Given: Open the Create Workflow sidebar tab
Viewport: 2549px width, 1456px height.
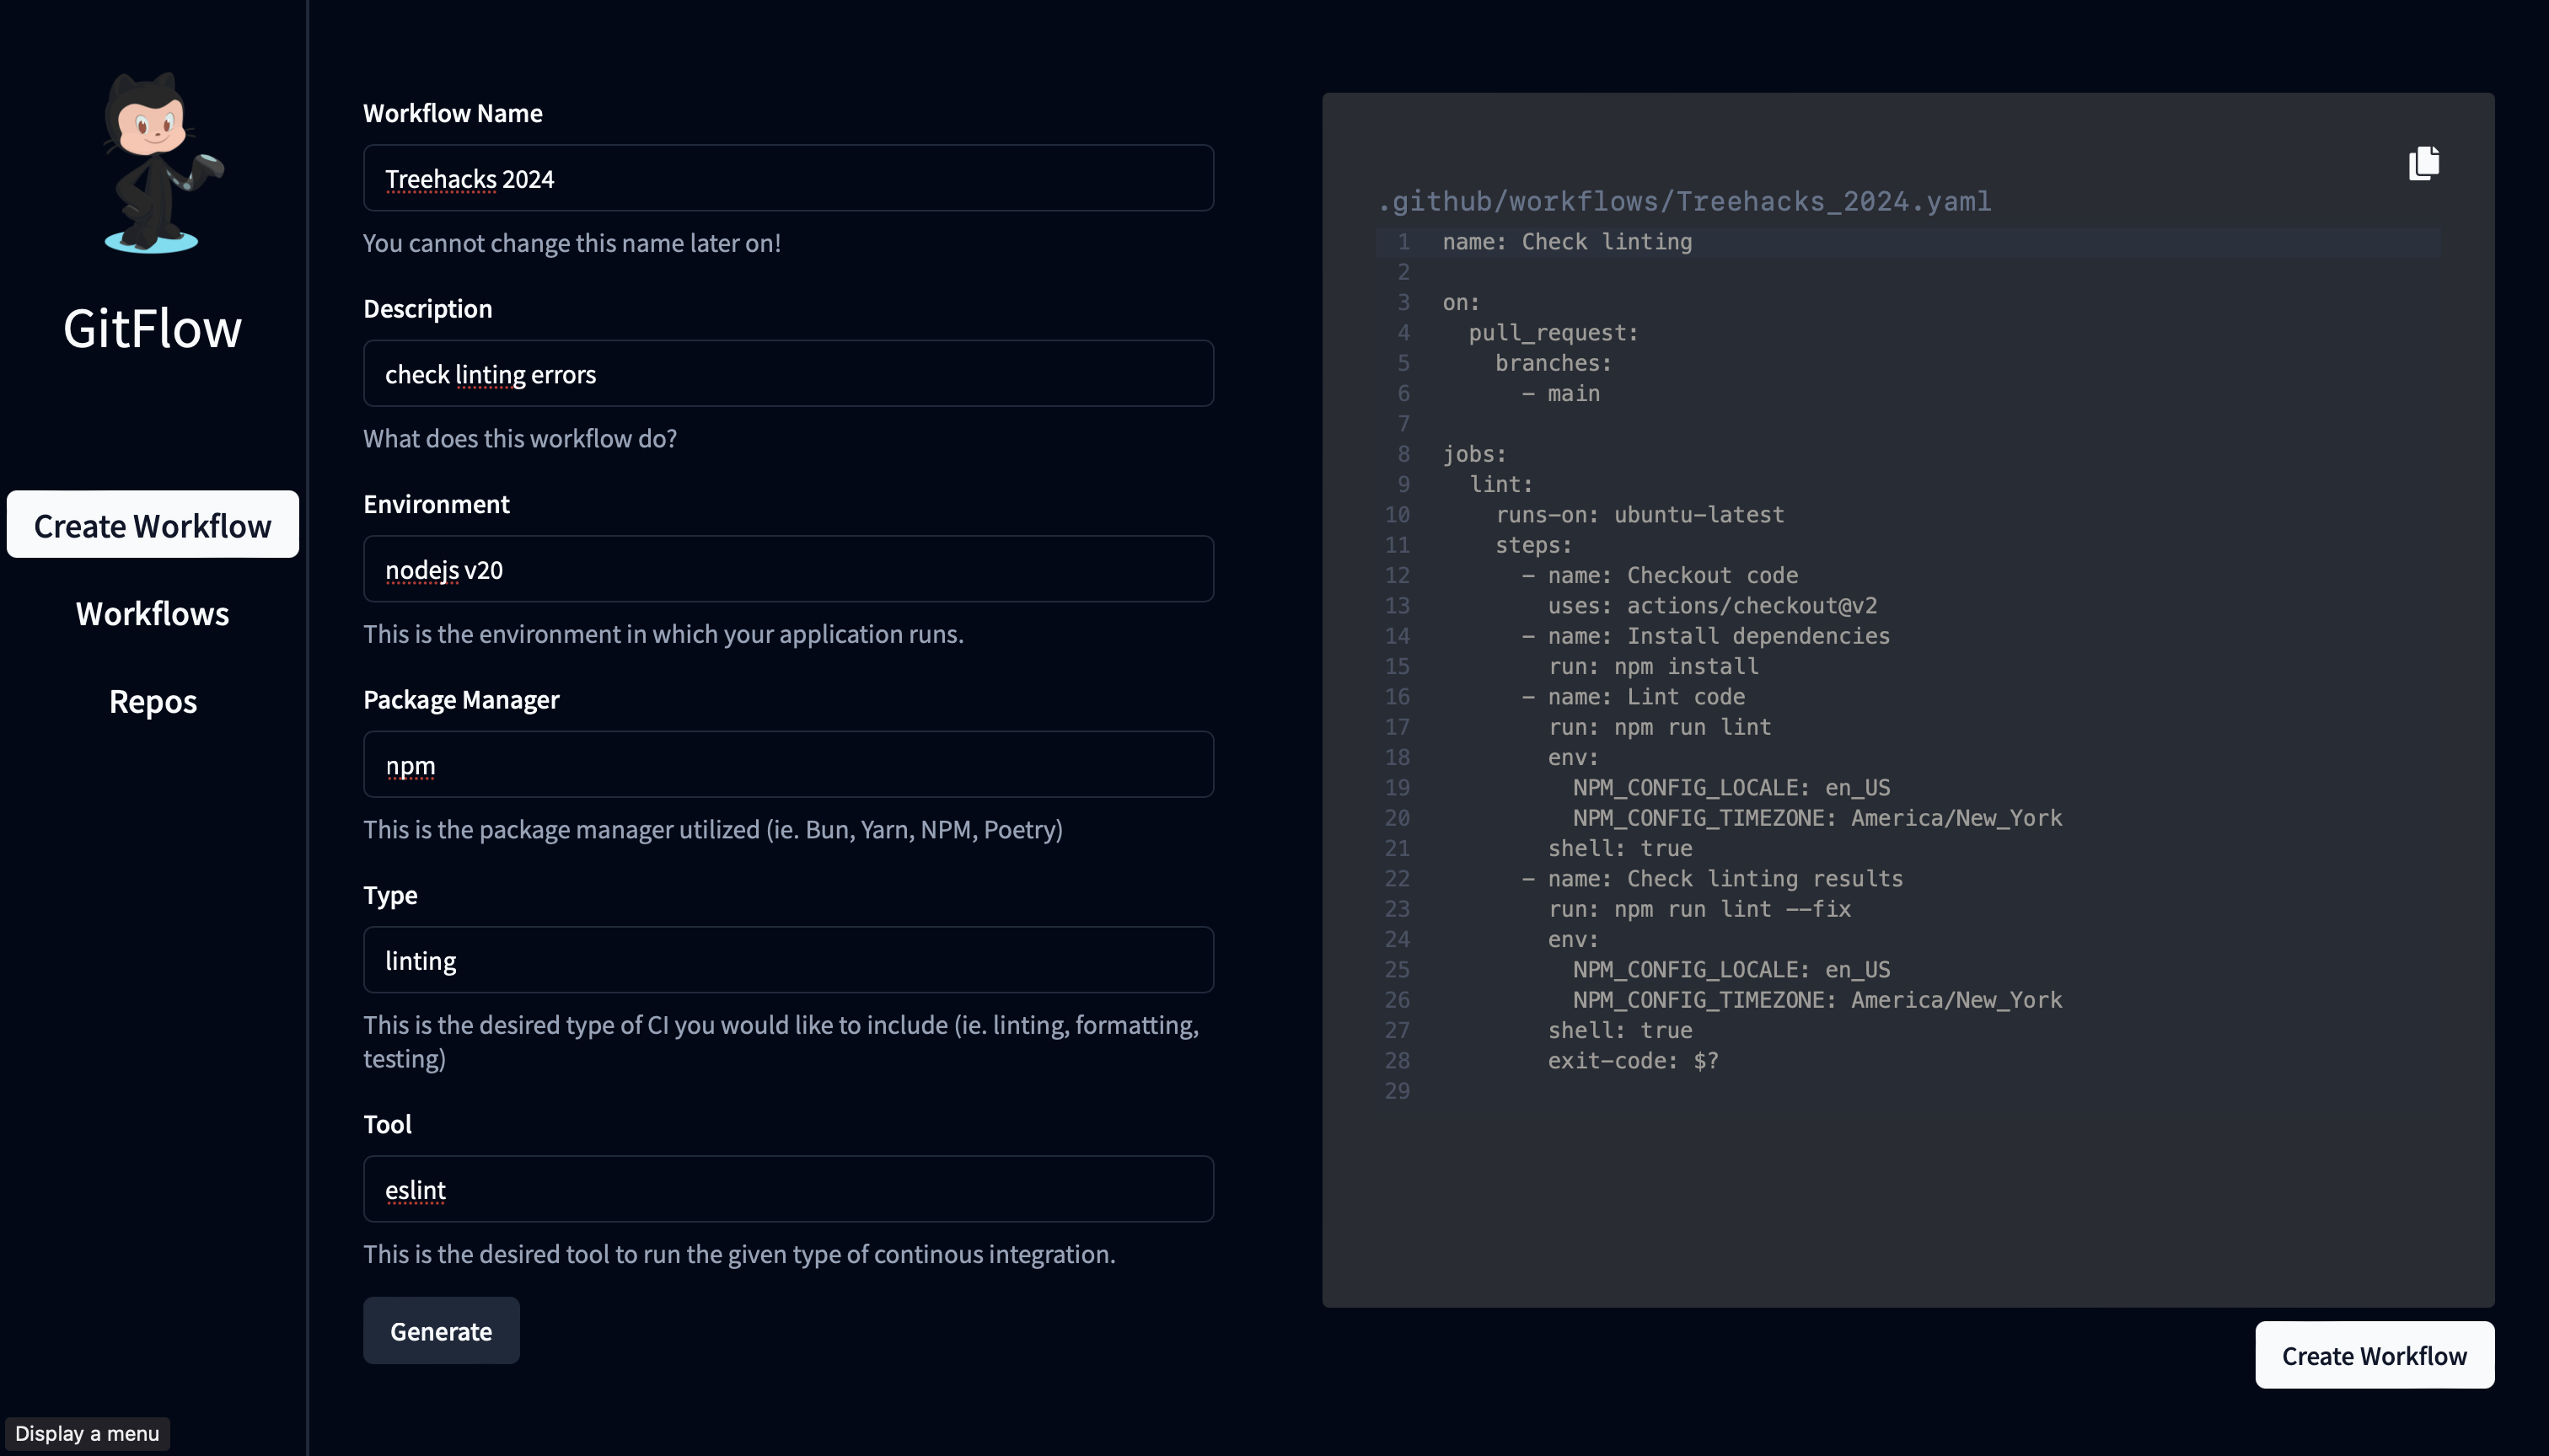Looking at the screenshot, I should pyautogui.click(x=153, y=525).
